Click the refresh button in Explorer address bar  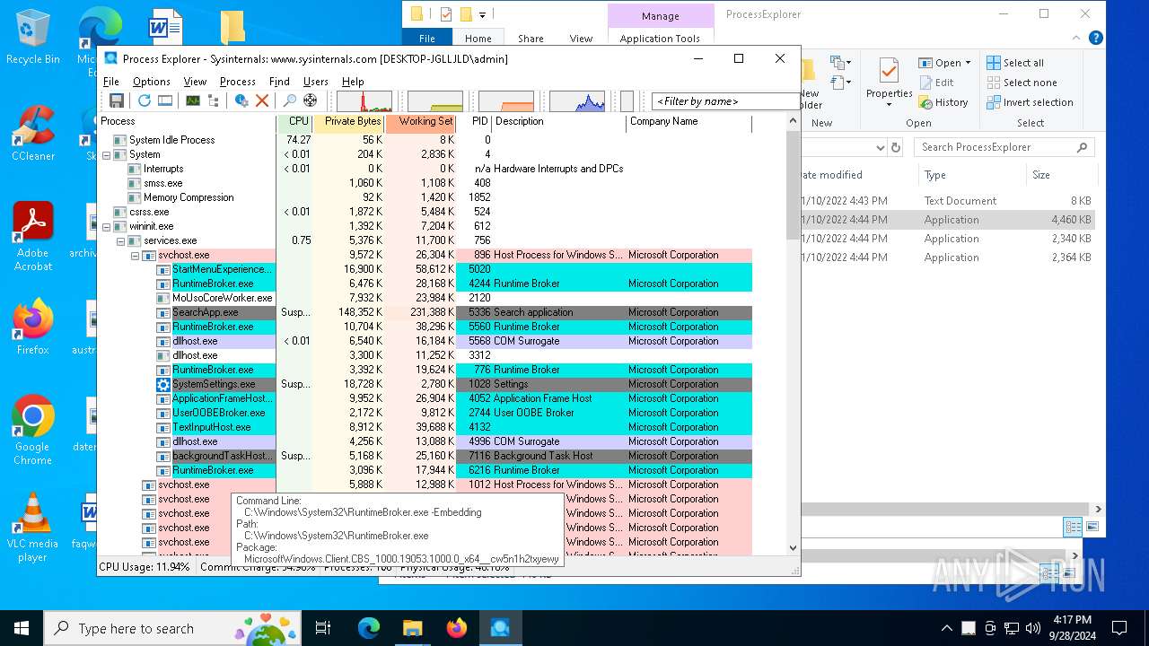(x=895, y=147)
